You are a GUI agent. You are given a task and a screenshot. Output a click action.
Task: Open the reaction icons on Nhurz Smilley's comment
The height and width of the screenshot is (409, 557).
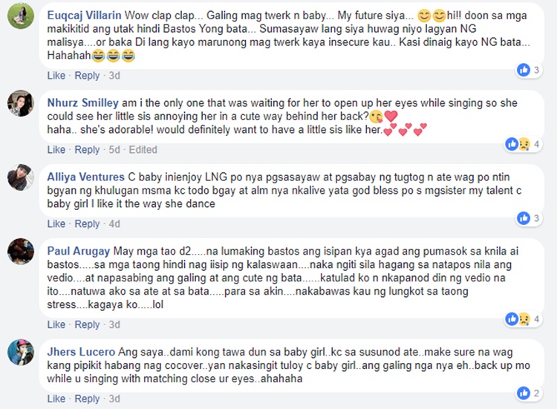524,144
